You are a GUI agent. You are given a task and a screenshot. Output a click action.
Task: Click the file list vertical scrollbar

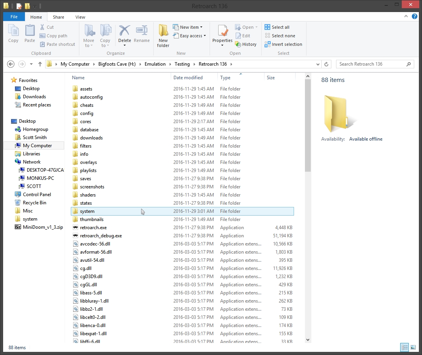point(308,128)
